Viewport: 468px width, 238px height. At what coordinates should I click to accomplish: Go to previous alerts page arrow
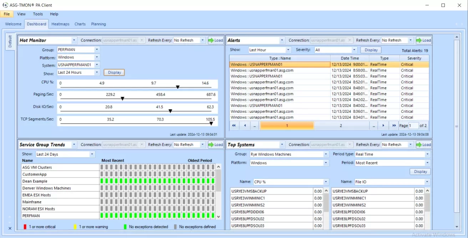[x=245, y=126]
